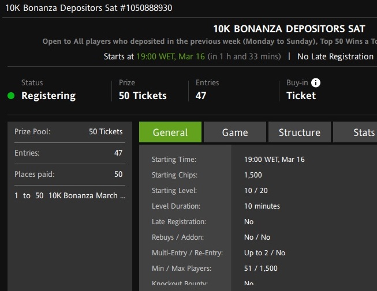Click the green Registering status dot
Screen dimensions: 377x291
pos(11,96)
